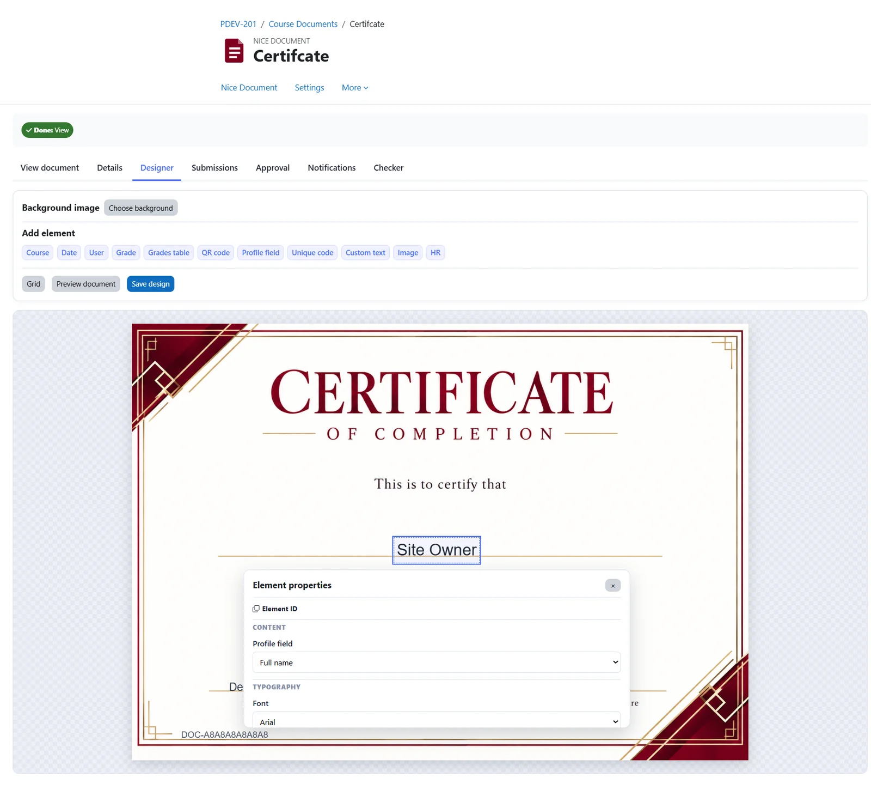
Task: Switch to the Checker tab
Action: pos(389,168)
